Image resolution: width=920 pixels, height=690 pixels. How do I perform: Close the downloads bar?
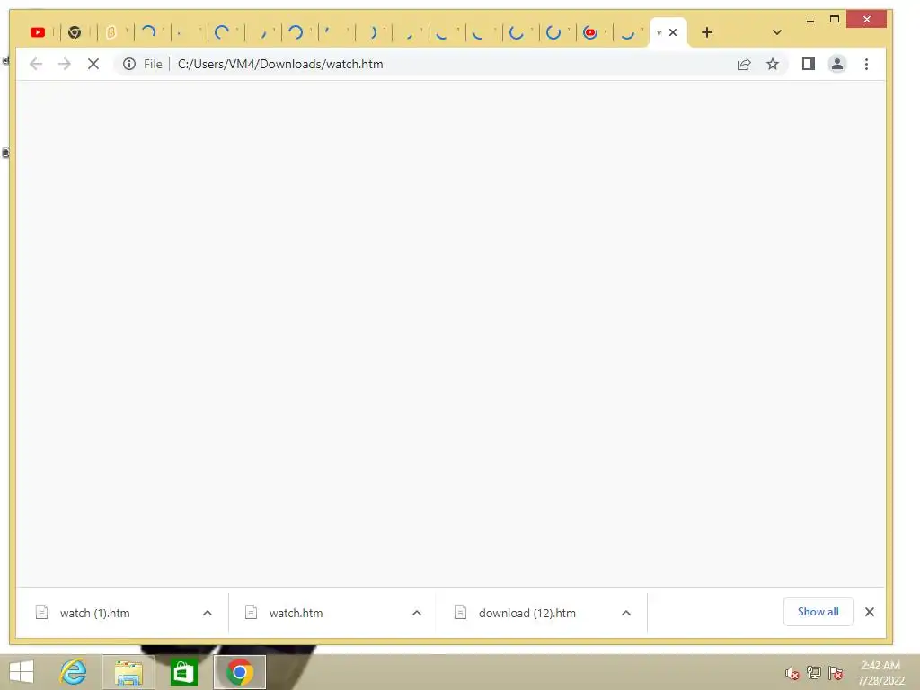pos(870,612)
